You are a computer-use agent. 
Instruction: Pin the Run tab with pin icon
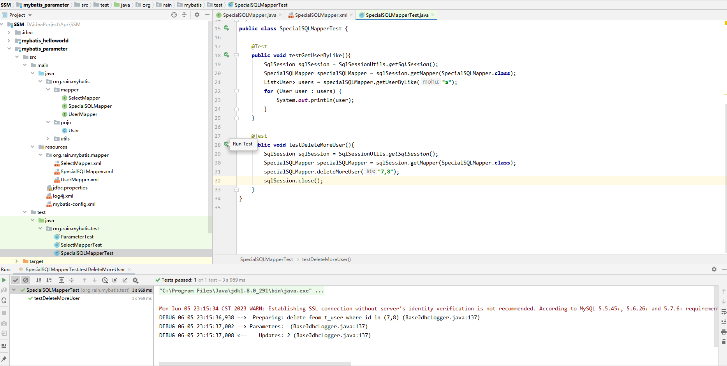pyautogui.click(x=4, y=359)
